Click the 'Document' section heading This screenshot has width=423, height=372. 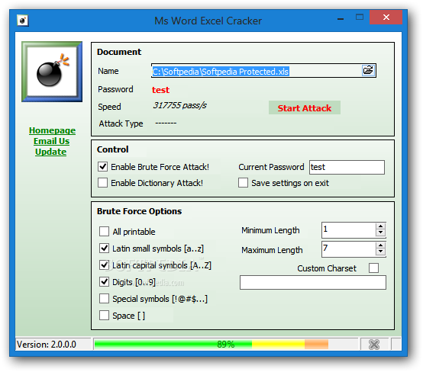coord(119,52)
